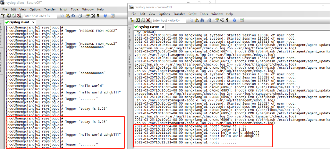Launch SecureFX icon in rsyslog client toolbar

pos(112,16)
